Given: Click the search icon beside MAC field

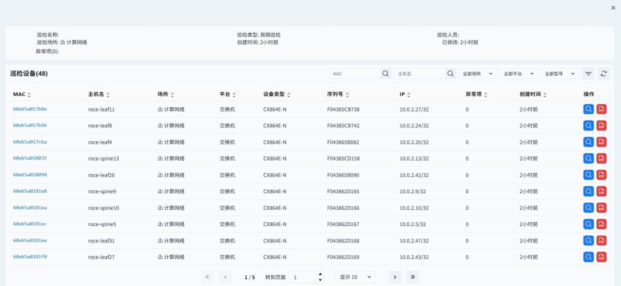Looking at the screenshot, I should 385,73.
